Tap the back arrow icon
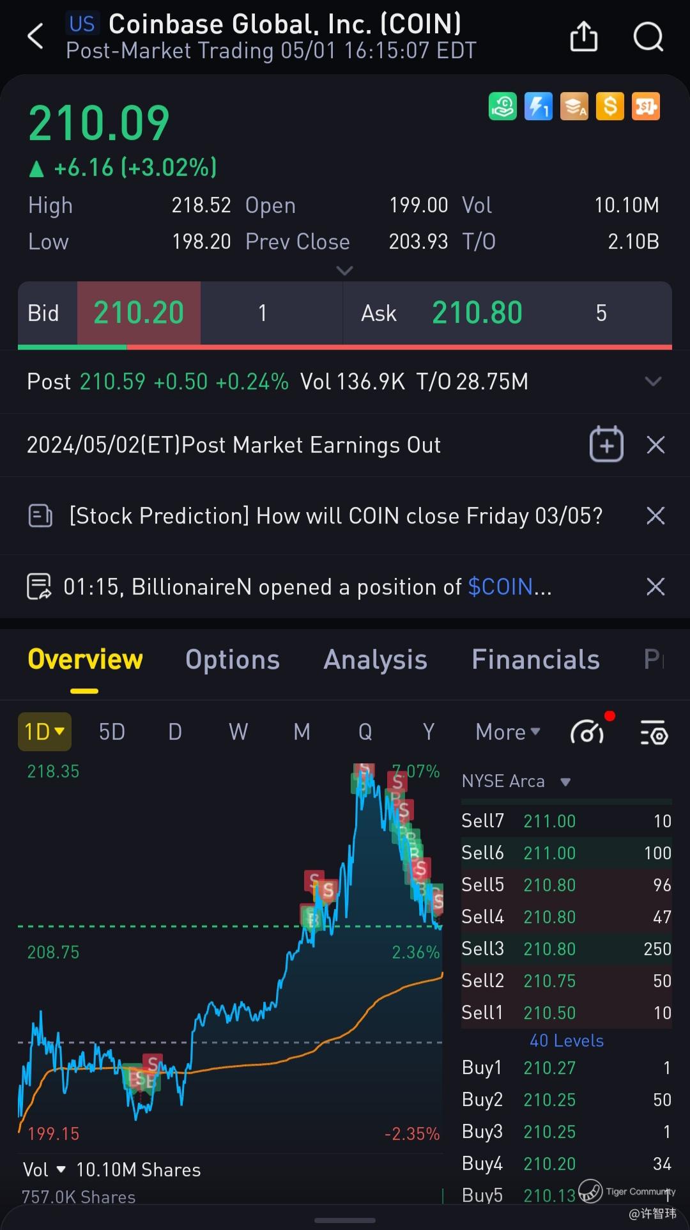This screenshot has width=690, height=1230. pyautogui.click(x=36, y=36)
